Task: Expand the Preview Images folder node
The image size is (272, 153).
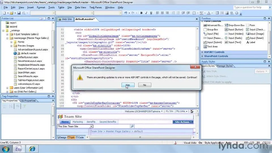Action: pyautogui.click(x=11, y=46)
